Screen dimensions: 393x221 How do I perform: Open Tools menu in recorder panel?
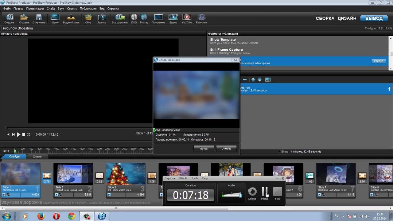[195, 178]
